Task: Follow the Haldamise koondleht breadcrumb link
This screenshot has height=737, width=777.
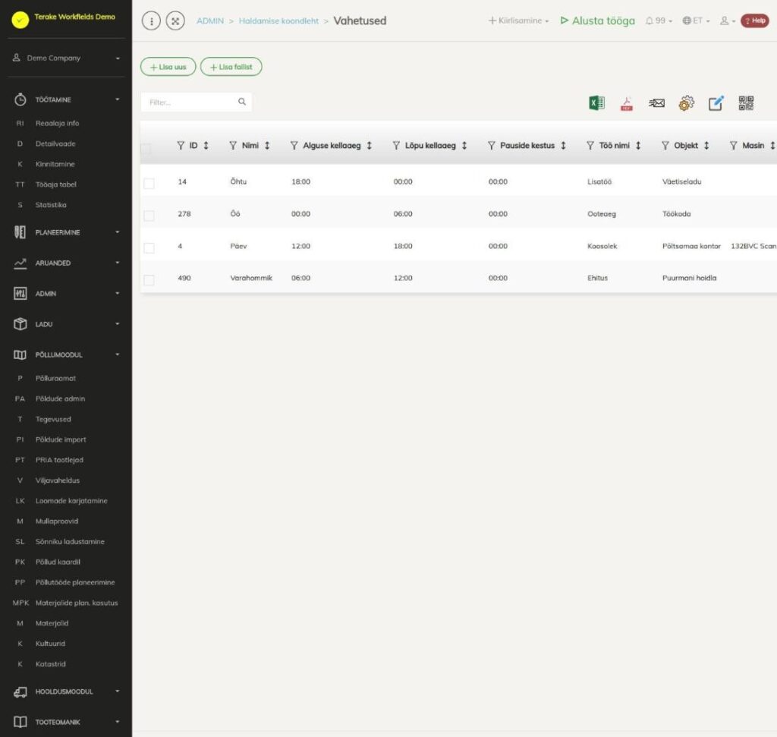Action: 278,20
